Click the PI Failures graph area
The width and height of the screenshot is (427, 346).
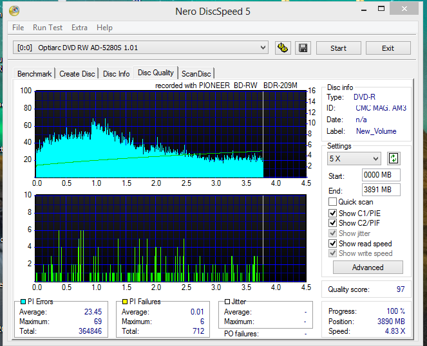click(171, 239)
